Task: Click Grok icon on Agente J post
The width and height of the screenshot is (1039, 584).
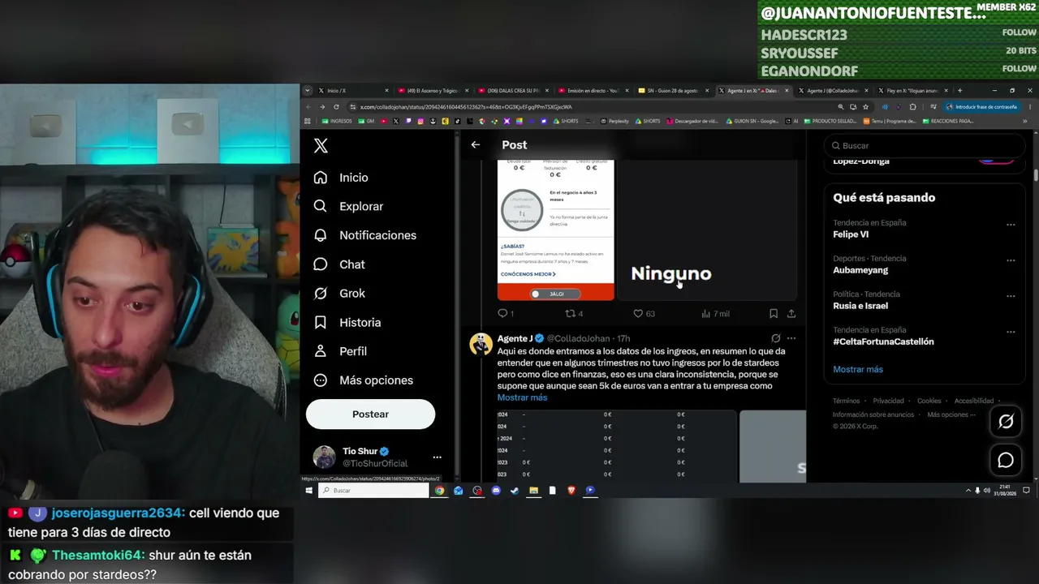Action: pos(775,338)
